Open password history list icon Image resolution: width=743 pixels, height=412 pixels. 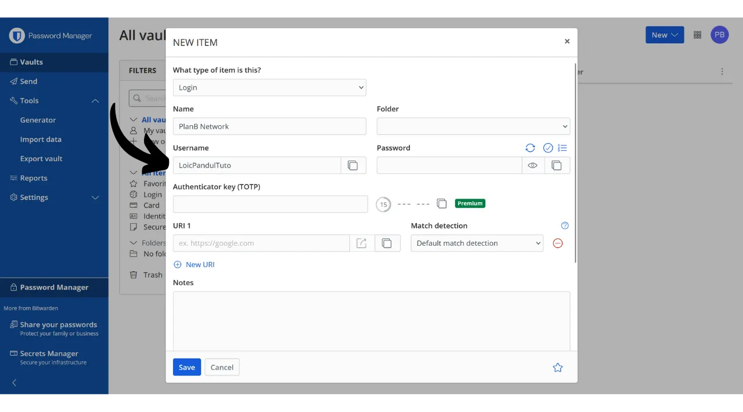562,148
